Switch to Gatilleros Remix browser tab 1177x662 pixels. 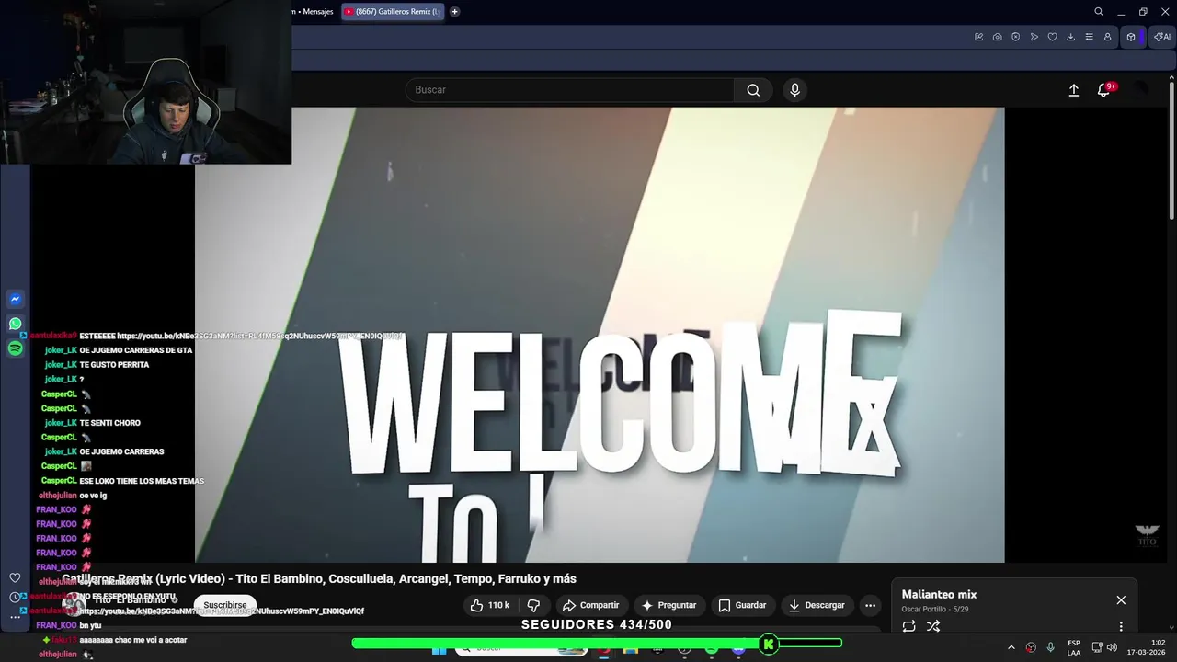pyautogui.click(x=393, y=12)
